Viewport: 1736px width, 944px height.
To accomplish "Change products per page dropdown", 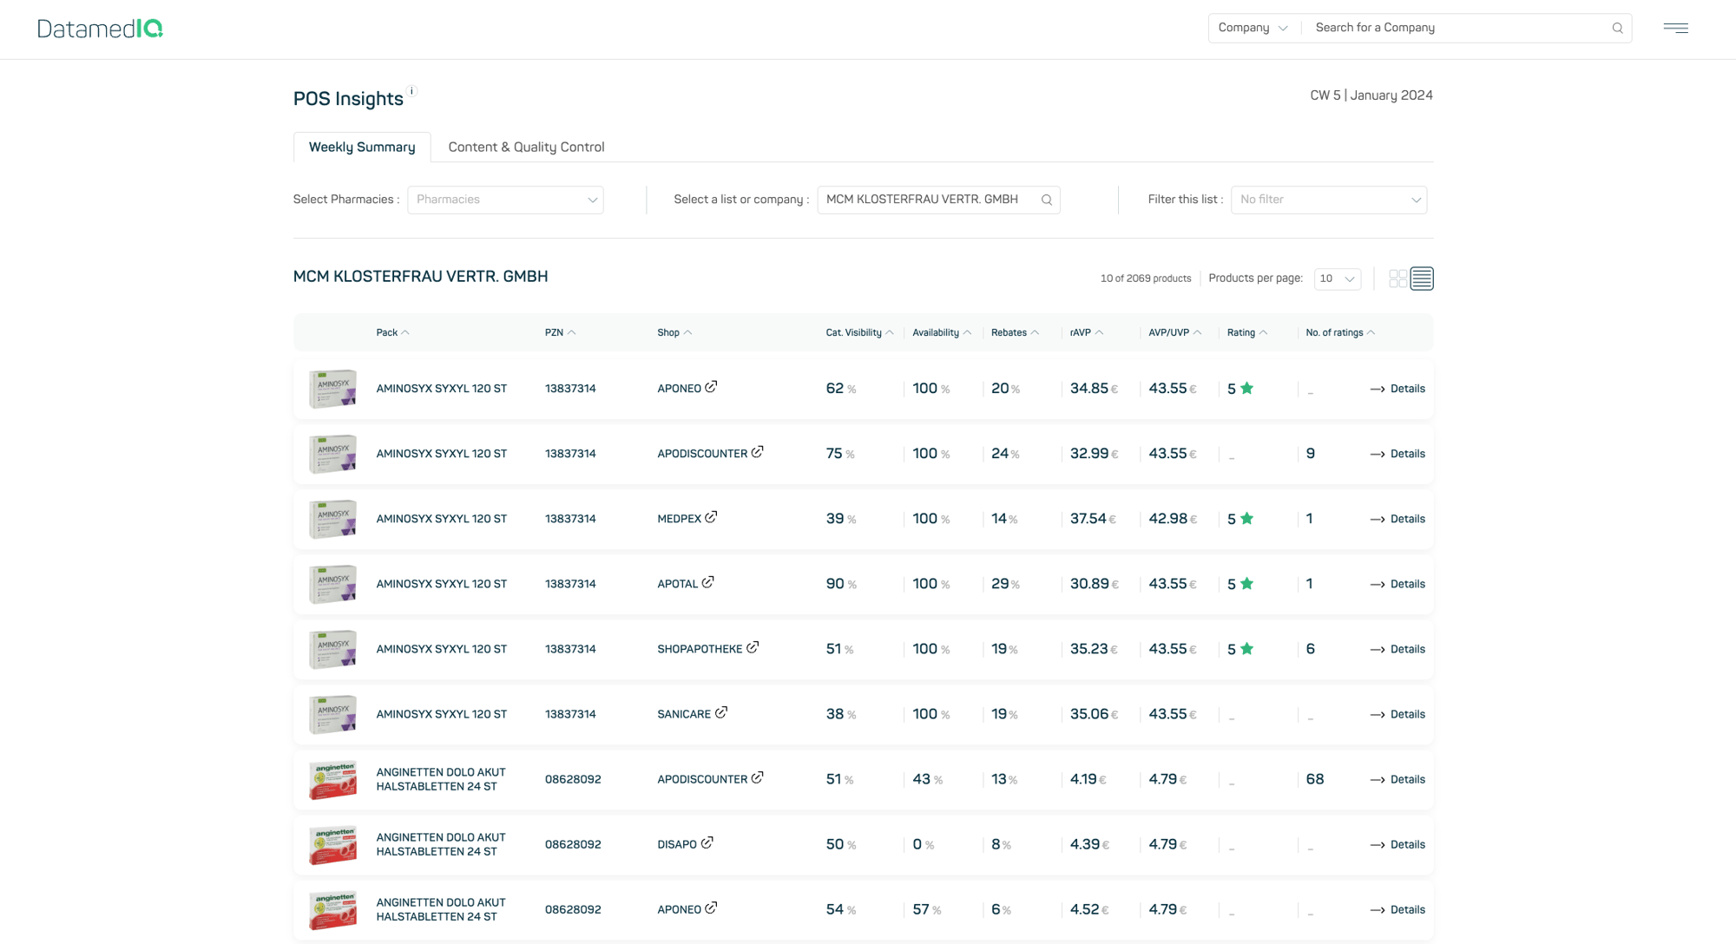I will tap(1337, 279).
